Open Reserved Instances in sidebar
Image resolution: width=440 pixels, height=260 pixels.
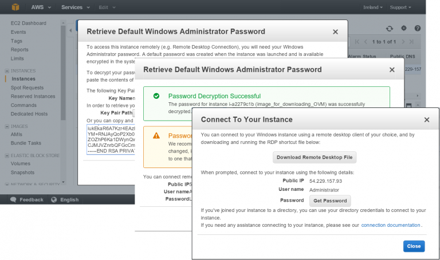(x=33, y=96)
